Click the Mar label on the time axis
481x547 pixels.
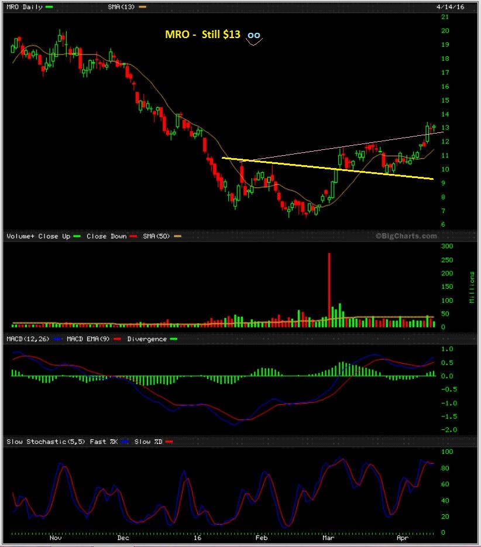328,538
